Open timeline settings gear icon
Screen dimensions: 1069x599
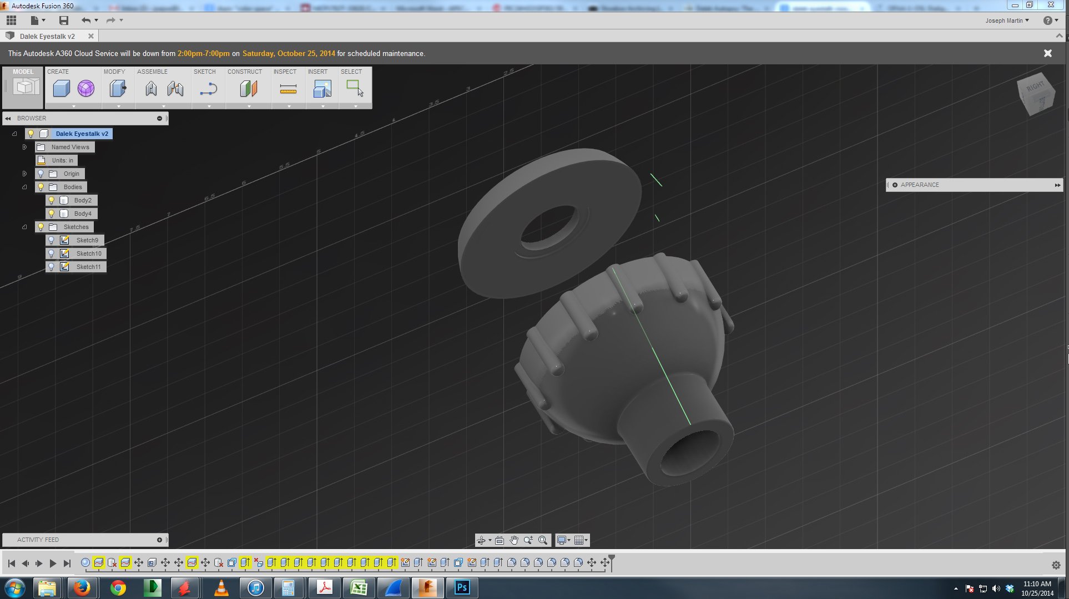1056,565
